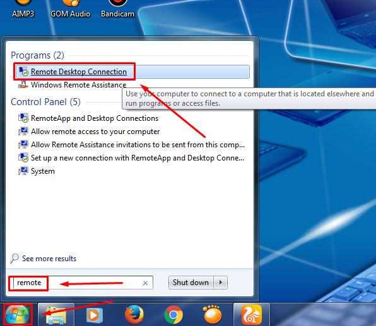Launch Firefox from the taskbar
The height and width of the screenshot is (326, 376).
[x=134, y=315]
